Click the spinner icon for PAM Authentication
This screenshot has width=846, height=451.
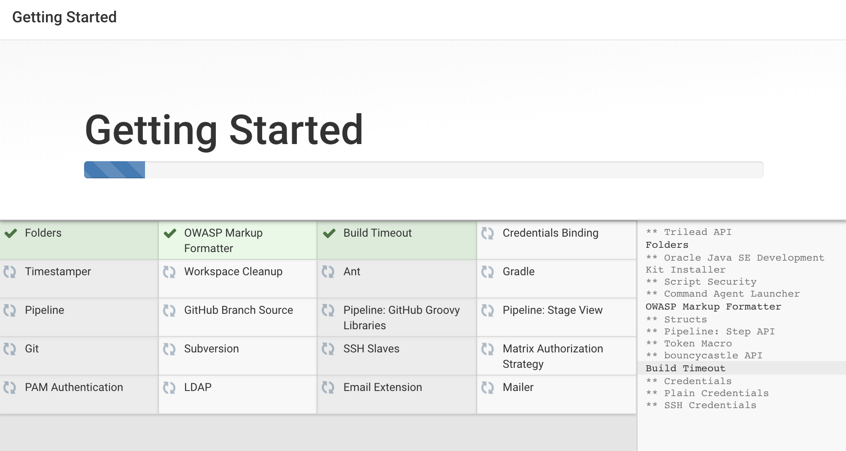point(10,388)
